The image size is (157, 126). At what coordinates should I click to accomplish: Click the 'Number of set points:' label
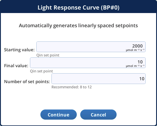tap(27, 82)
